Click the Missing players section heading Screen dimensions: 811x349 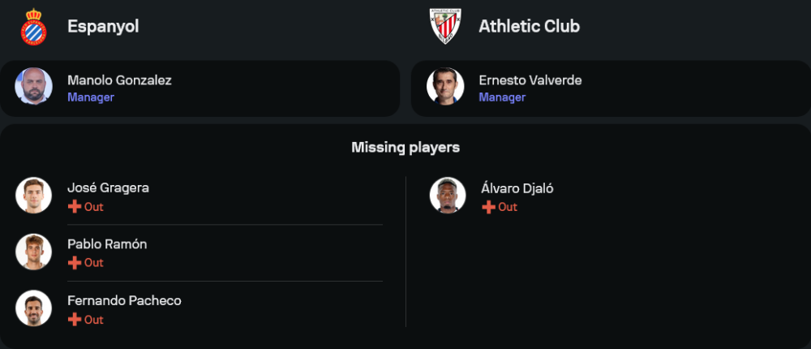pyautogui.click(x=405, y=147)
